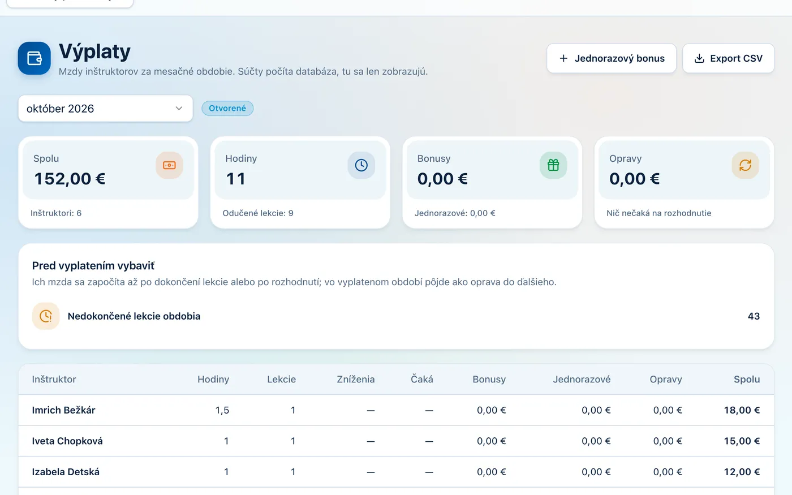Click the gift icon in Bonusy card
The height and width of the screenshot is (495, 792).
pos(553,165)
